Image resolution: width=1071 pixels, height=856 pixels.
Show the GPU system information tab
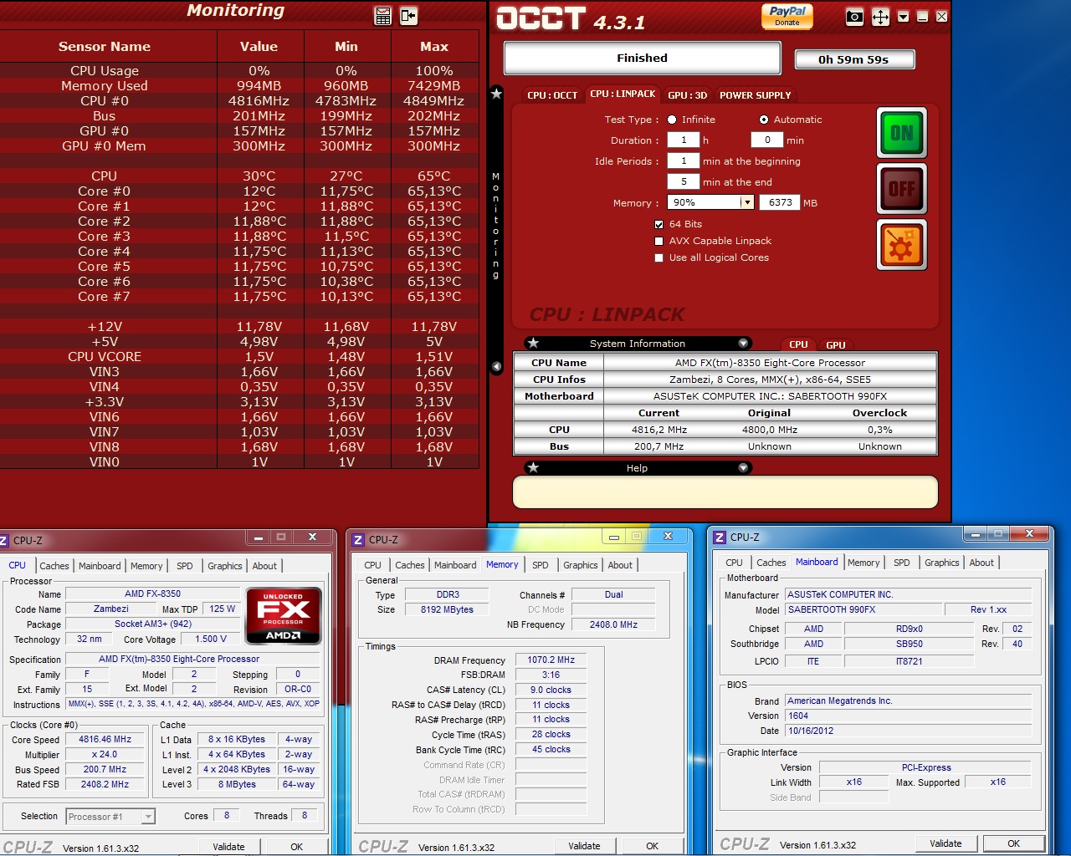tap(836, 344)
